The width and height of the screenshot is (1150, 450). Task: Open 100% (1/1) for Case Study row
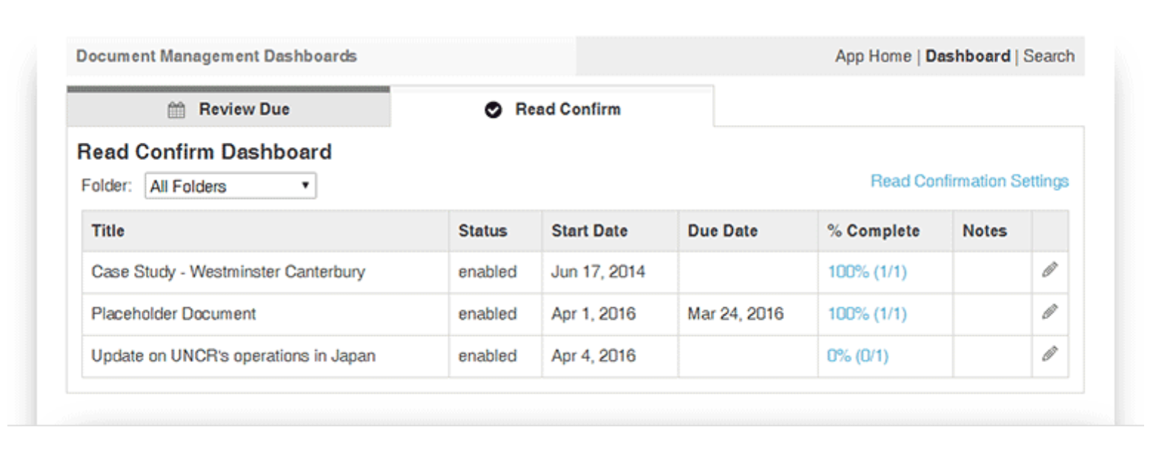point(867,272)
